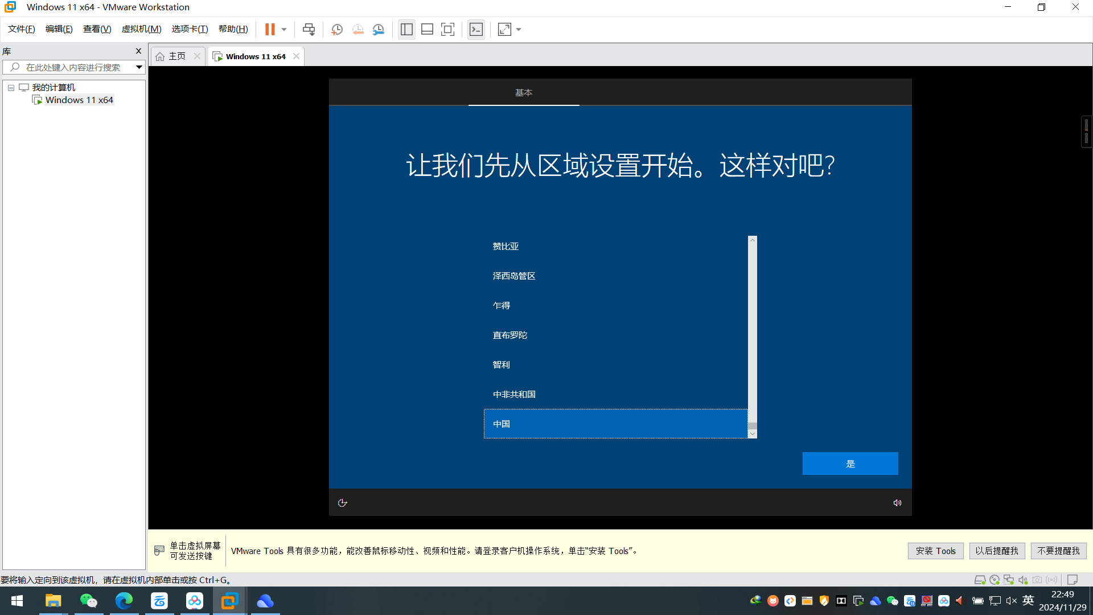Select 中非共和国 in the region list

(x=615, y=395)
